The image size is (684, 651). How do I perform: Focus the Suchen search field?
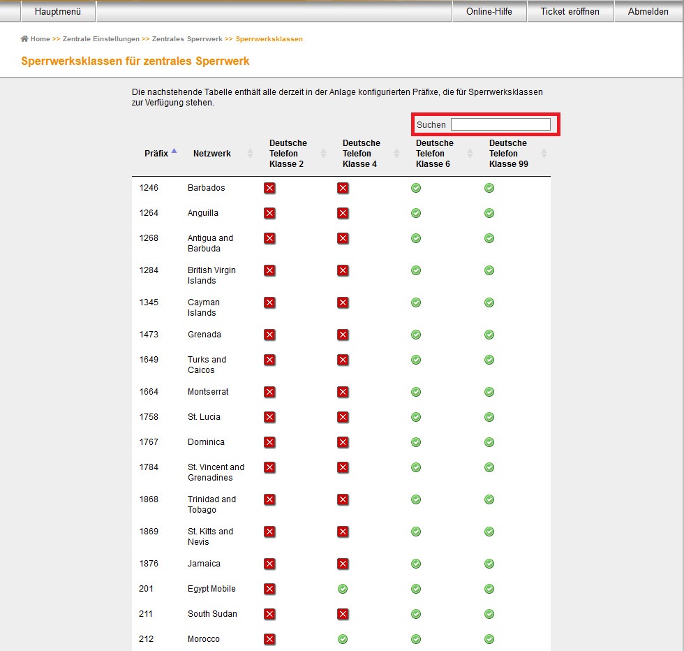coord(500,124)
